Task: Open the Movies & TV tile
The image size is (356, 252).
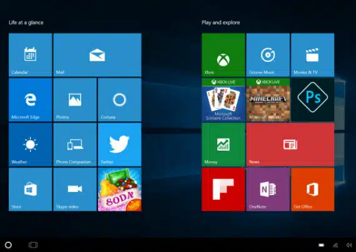Action: [x=312, y=55]
